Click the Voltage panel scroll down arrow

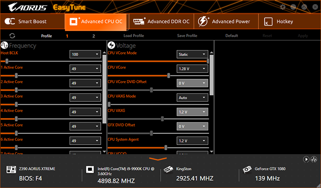pos(211,151)
